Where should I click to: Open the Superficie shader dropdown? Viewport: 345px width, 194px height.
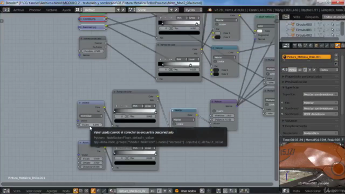point(320,94)
